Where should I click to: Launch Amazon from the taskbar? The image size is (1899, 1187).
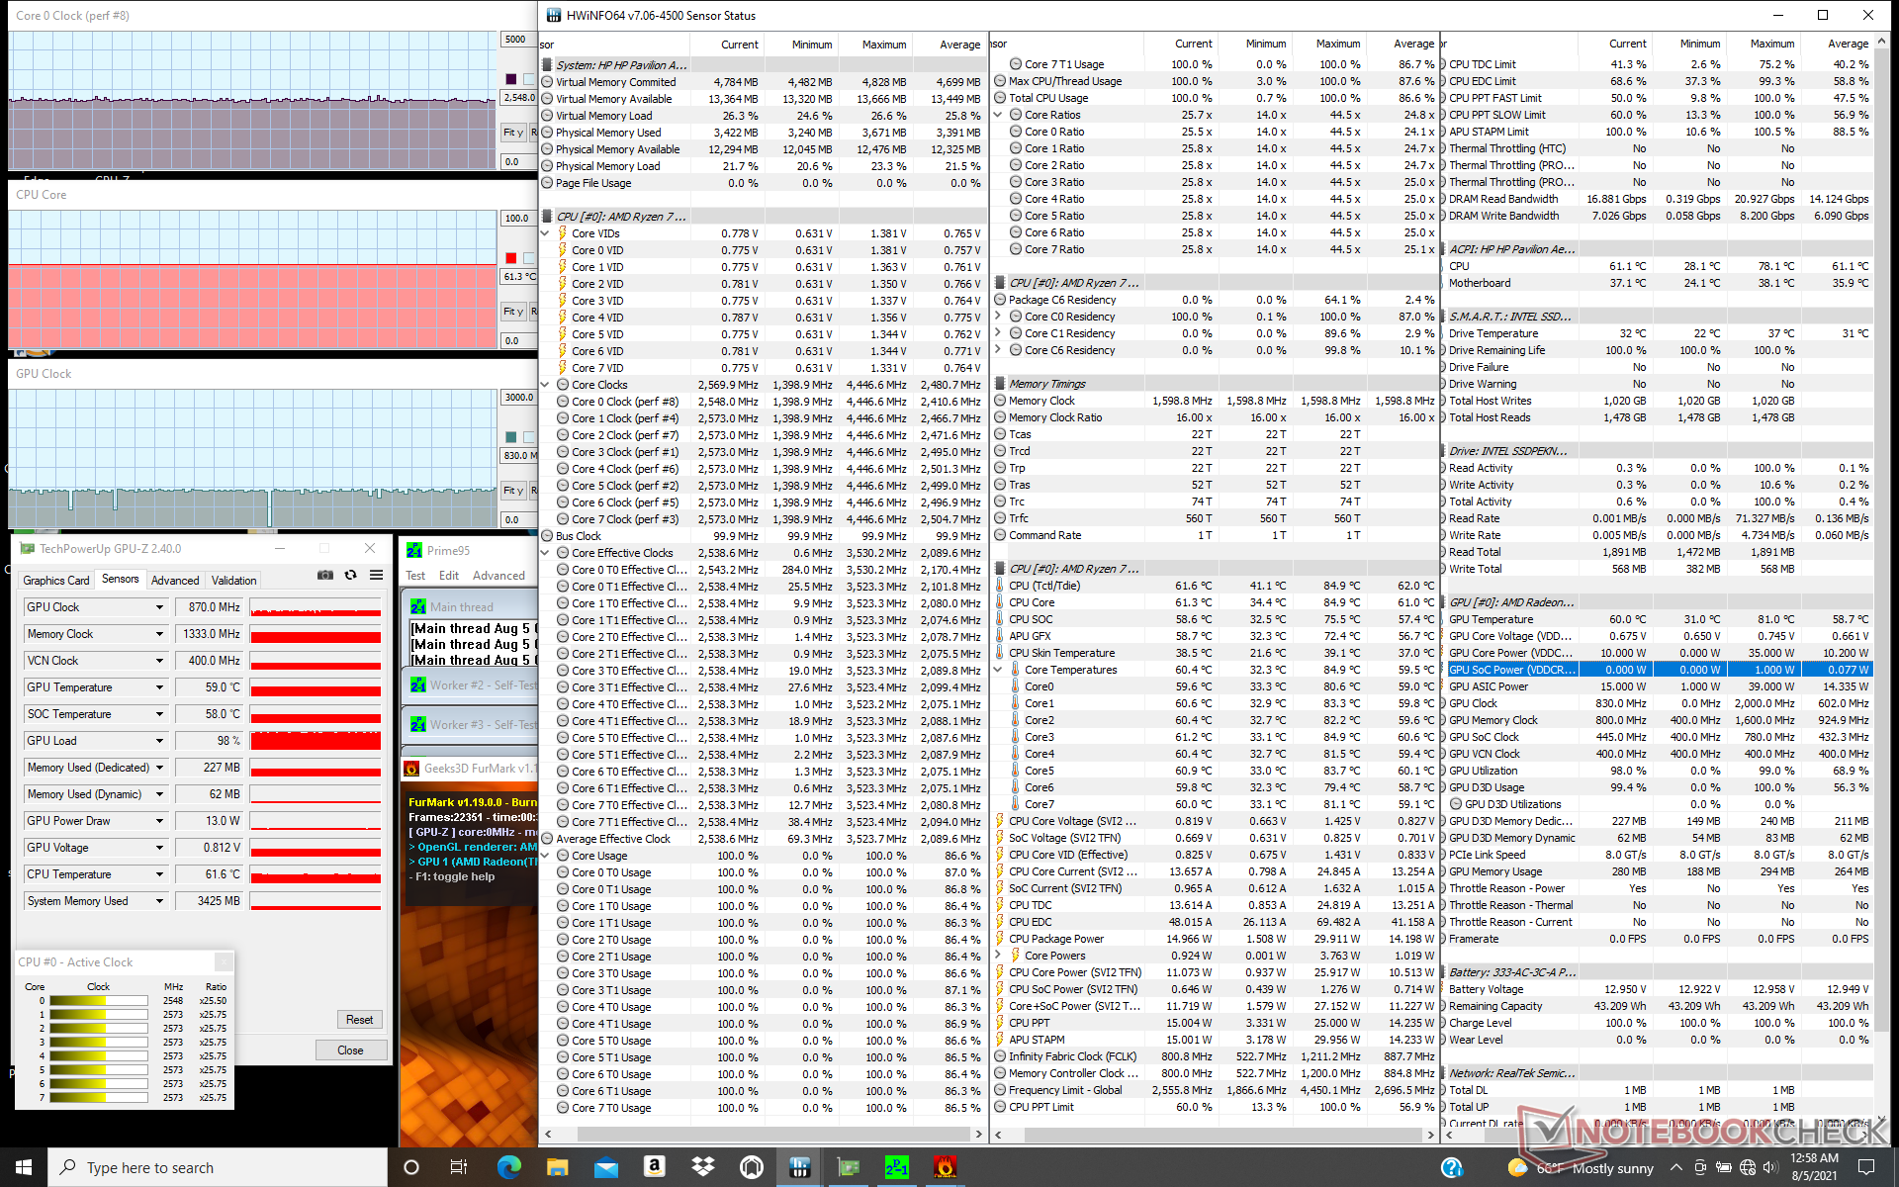[x=654, y=1167]
